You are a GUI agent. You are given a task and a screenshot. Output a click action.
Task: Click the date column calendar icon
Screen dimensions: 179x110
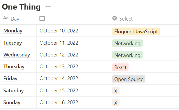tap(42, 18)
